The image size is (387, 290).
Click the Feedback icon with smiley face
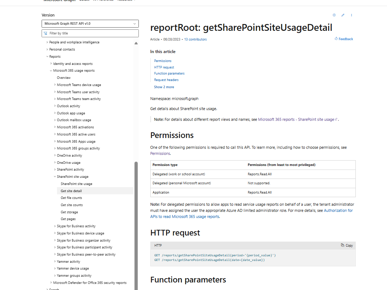(x=337, y=39)
